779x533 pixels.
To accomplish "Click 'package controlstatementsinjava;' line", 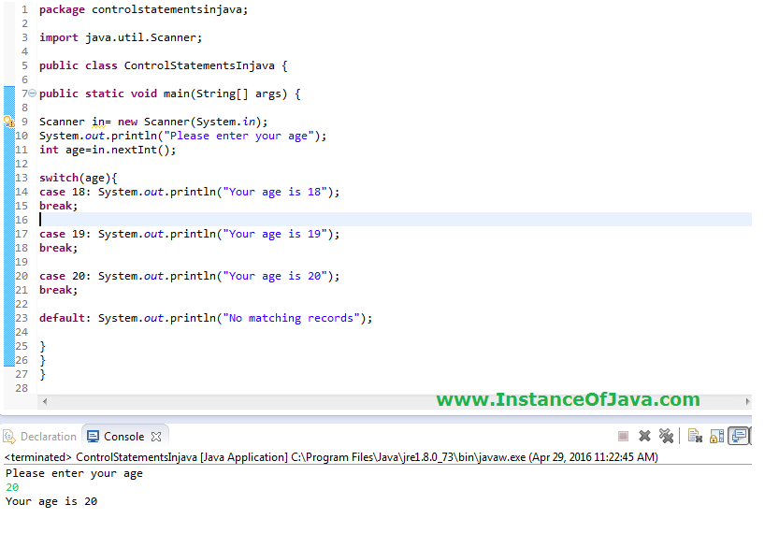I will coord(144,10).
